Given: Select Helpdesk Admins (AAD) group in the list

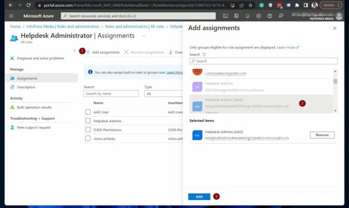Looking at the screenshot, I should 261,104.
